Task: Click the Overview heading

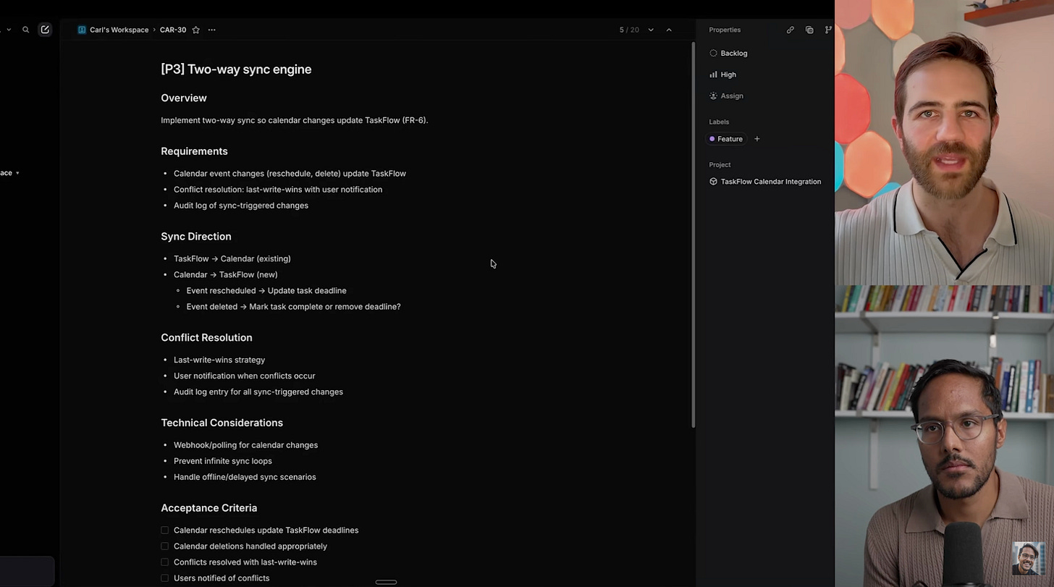Action: 184,98
